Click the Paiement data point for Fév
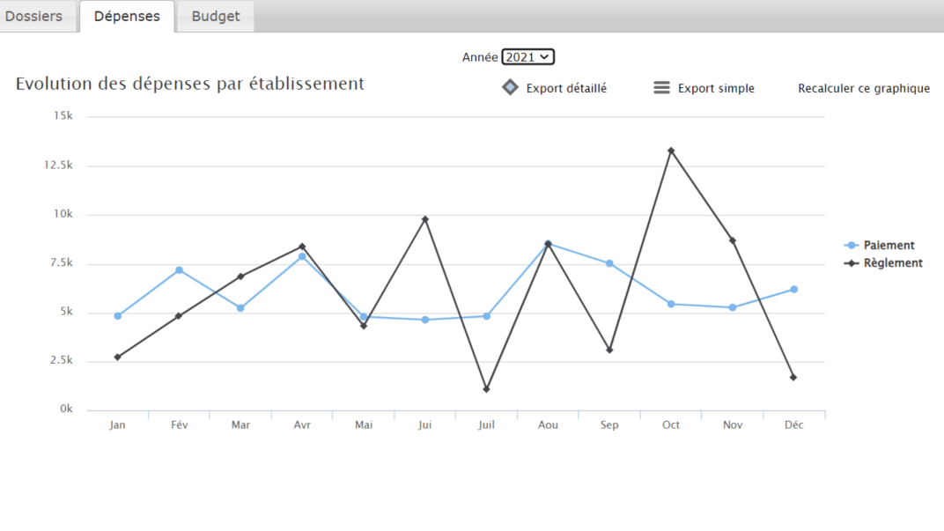Viewport: 944px width, 531px height. [180, 270]
